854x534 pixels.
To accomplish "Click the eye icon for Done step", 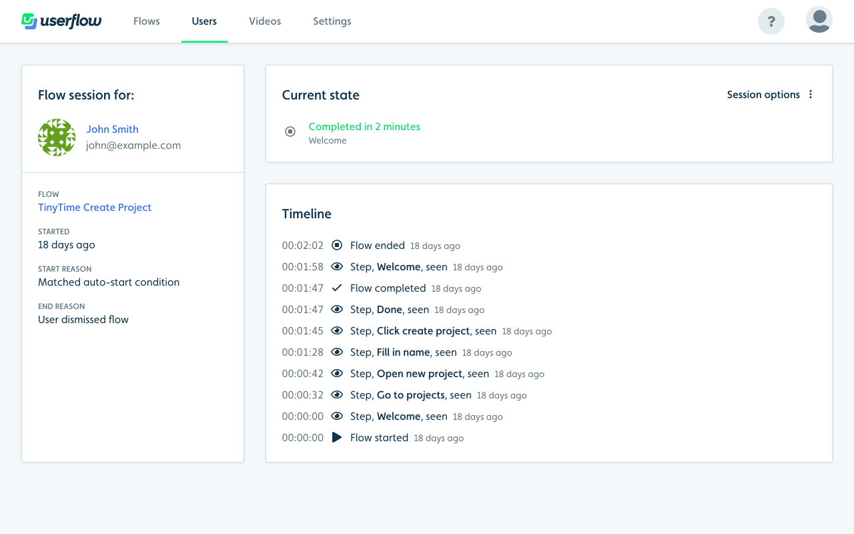I will click(337, 309).
